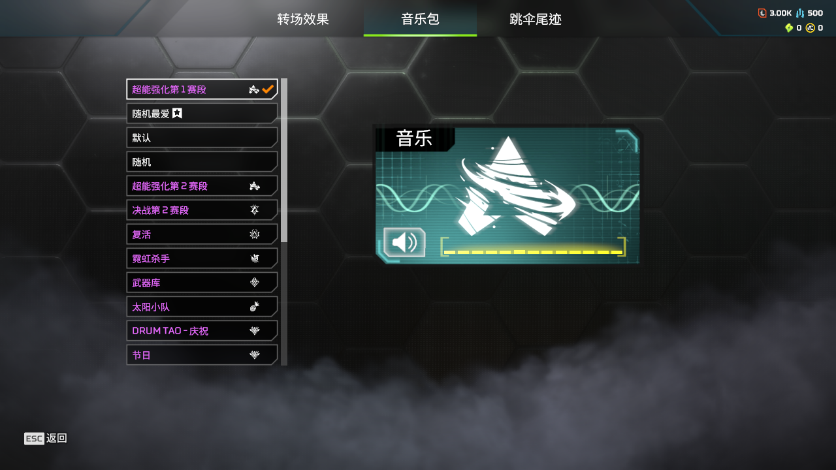Pick the DRUM TAO - 庆祝 music pack
The height and width of the screenshot is (470, 836).
click(x=202, y=331)
